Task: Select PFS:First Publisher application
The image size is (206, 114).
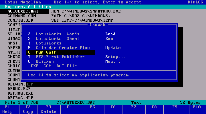Action: pyautogui.click(x=56, y=57)
